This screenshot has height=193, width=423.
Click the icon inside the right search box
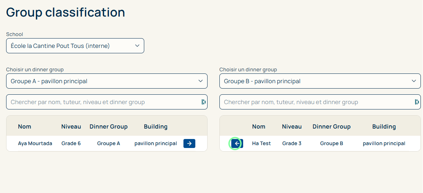coord(417,102)
